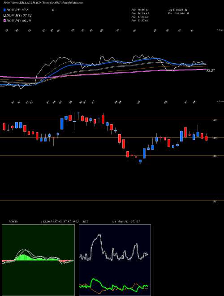Click the ADX panel title label
This screenshot has height=296, width=224.
85,222
